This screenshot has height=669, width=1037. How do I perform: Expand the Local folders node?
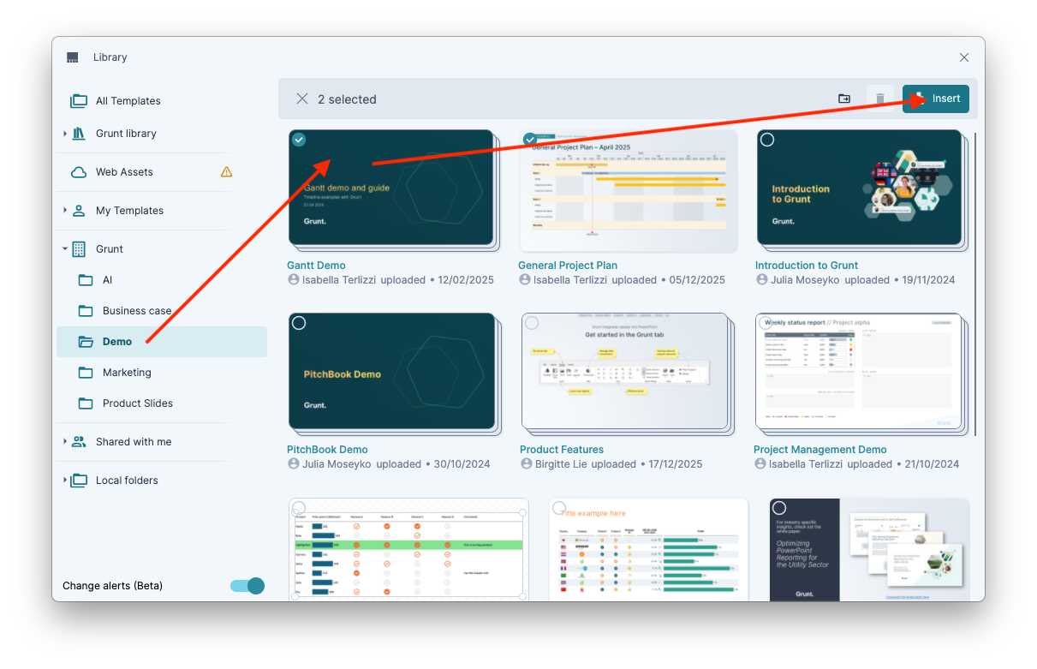point(65,481)
